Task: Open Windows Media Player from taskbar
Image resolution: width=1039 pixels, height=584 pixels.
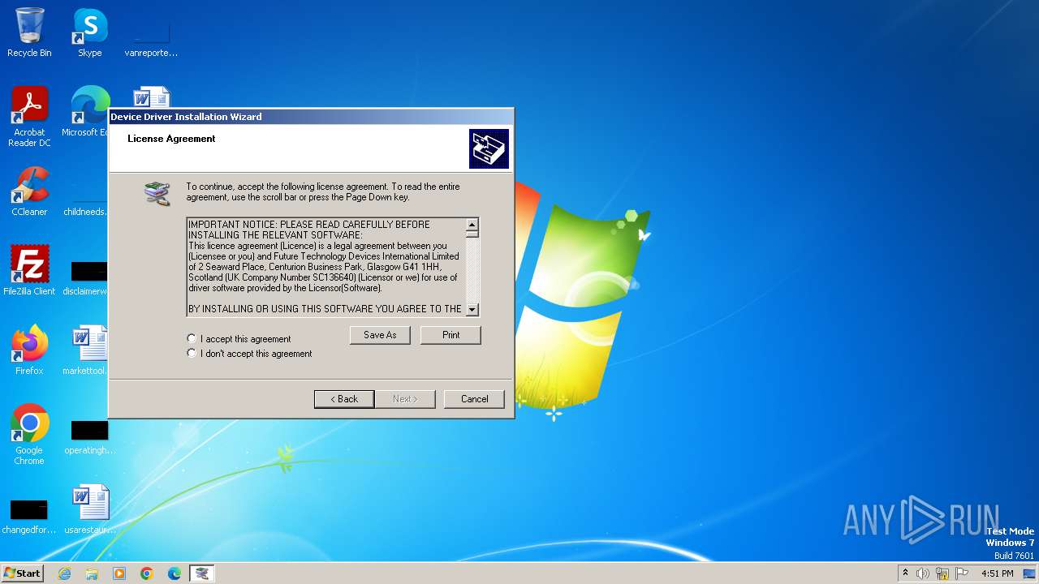Action: coord(119,573)
